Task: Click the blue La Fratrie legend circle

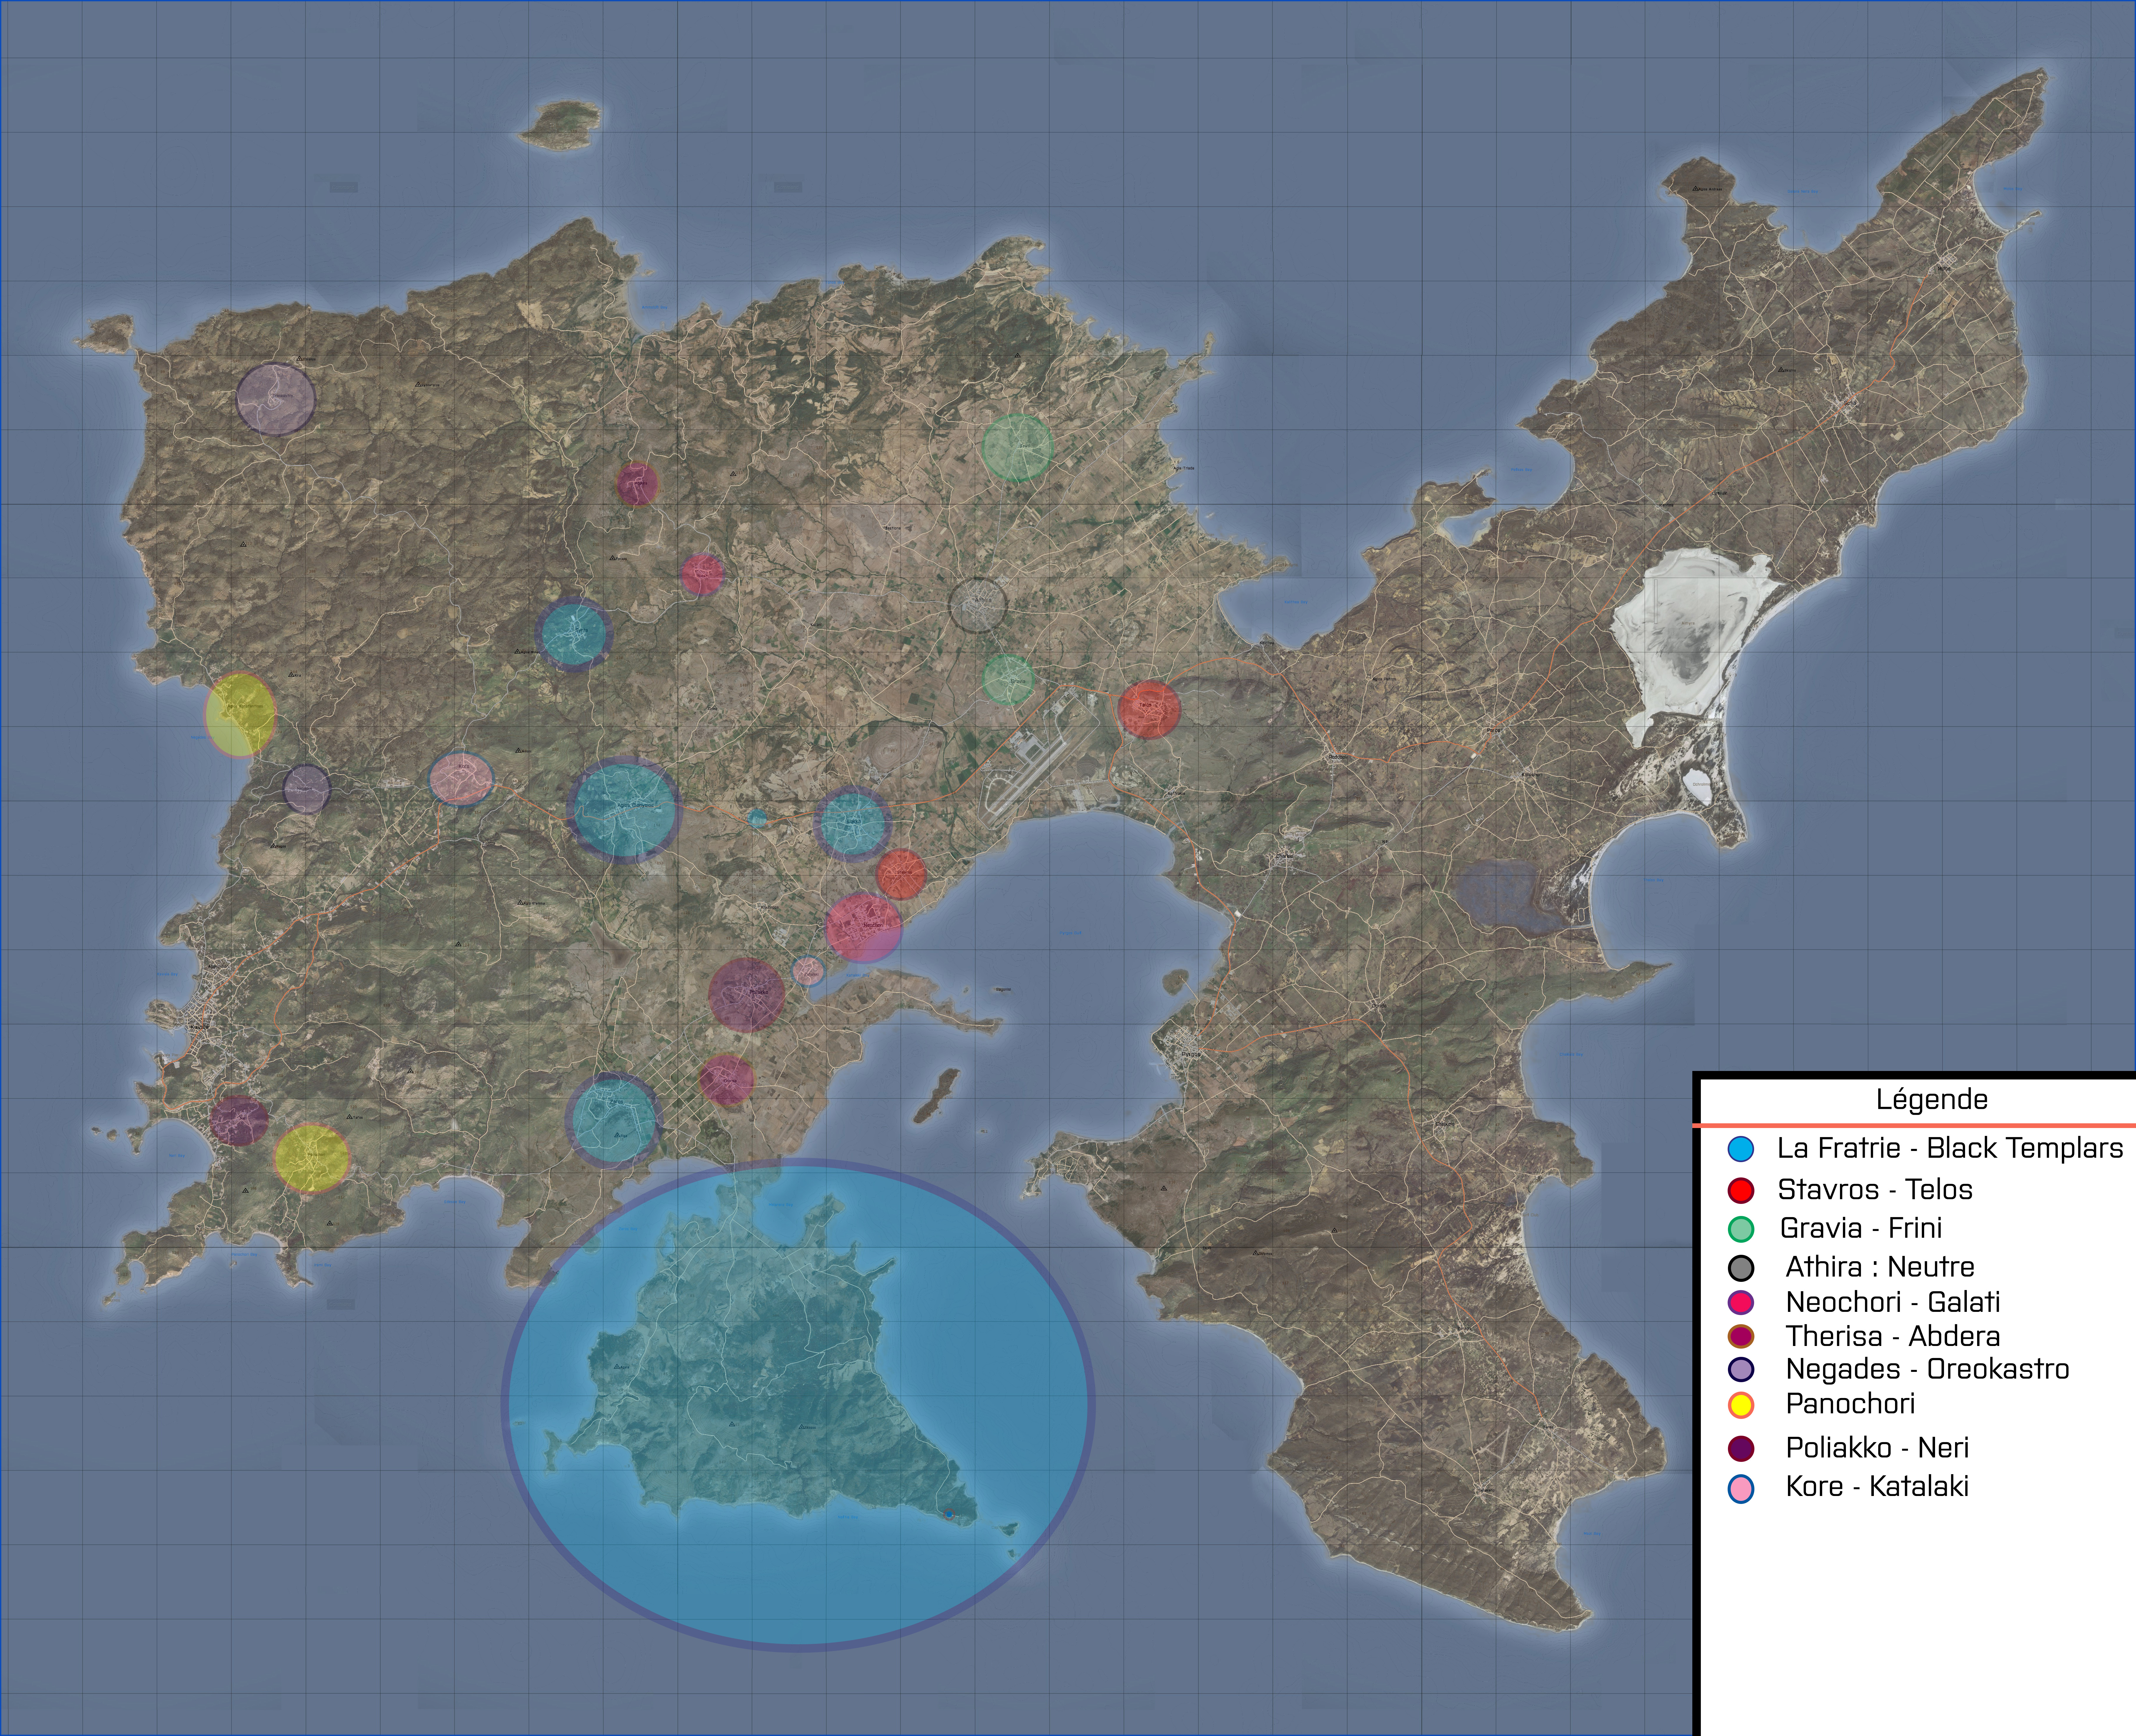Action: coord(1741,1149)
